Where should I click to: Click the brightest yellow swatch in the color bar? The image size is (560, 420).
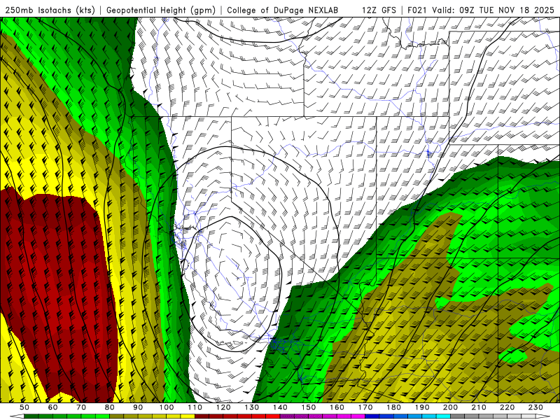pyautogui.click(x=188, y=416)
